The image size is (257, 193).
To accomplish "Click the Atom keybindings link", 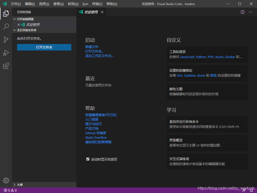I will click(x=201, y=75).
